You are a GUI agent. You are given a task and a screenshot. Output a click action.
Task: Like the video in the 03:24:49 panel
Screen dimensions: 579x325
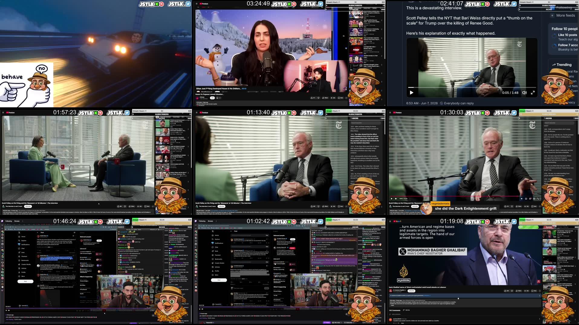click(313, 98)
